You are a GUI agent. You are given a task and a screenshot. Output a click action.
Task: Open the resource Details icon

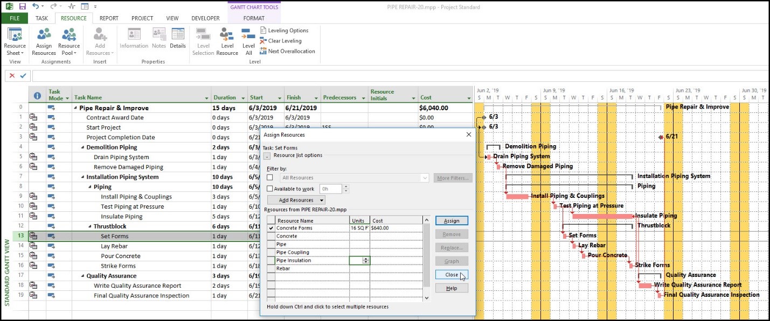[178, 38]
